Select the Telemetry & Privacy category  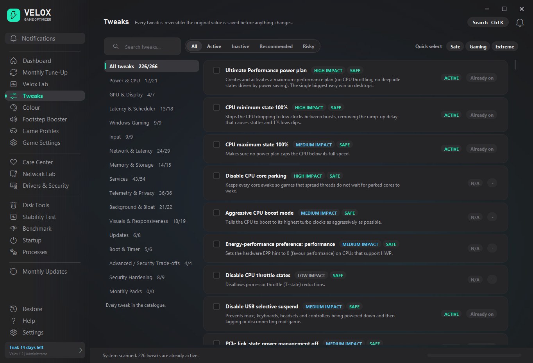click(152, 193)
